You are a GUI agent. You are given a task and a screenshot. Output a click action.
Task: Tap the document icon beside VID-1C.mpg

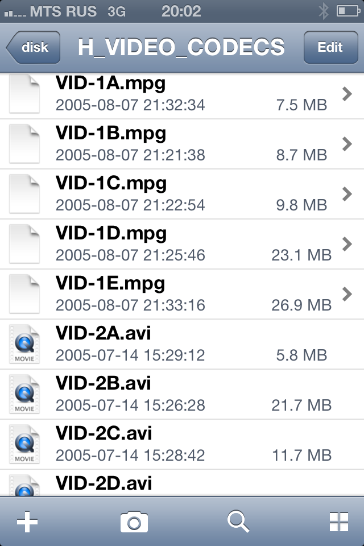(25, 194)
